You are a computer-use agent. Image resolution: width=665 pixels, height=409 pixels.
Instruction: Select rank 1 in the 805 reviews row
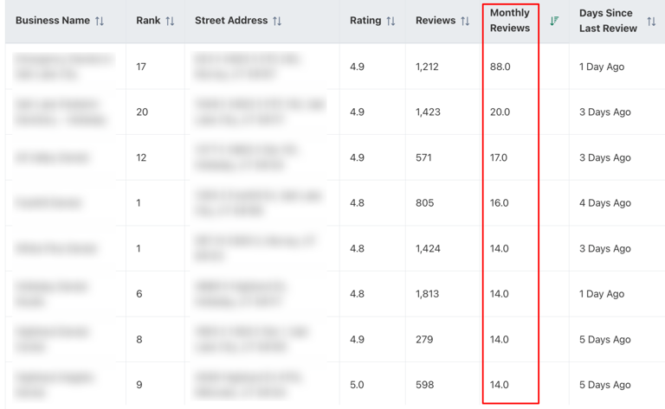pyautogui.click(x=139, y=203)
